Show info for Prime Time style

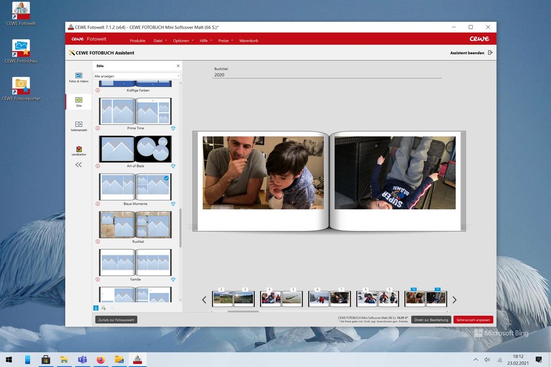click(x=98, y=128)
